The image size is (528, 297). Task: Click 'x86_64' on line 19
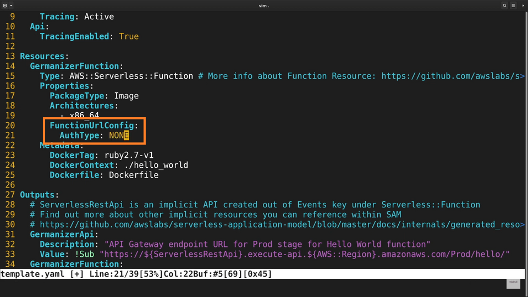coord(84,115)
